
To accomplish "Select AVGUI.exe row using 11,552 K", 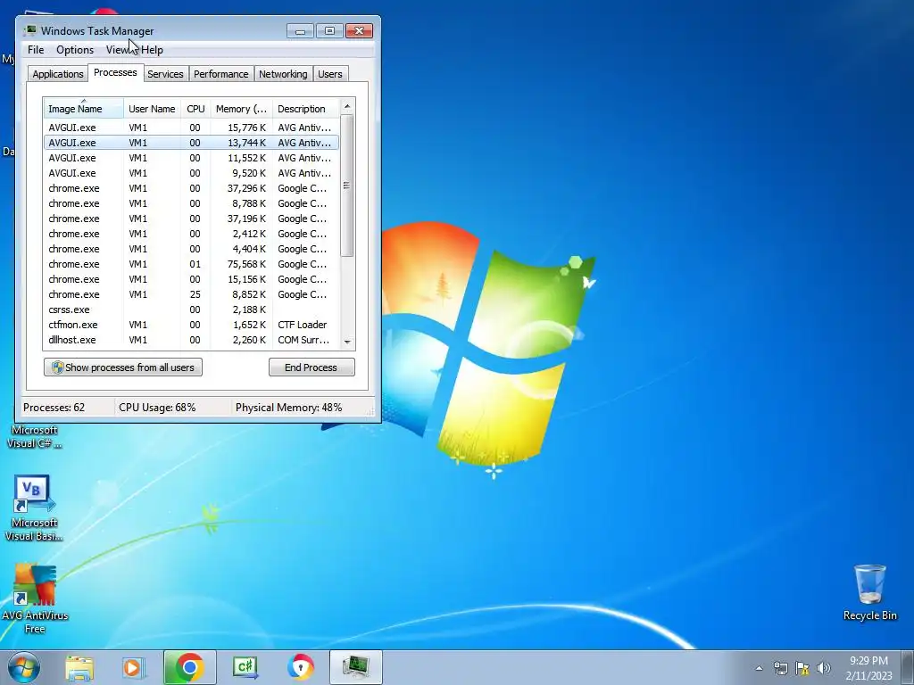I will [191, 158].
